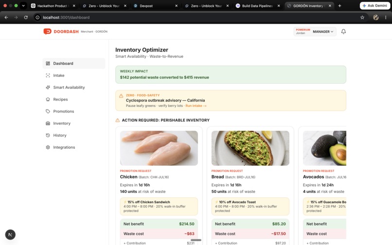The image size is (392, 245).
Task: Click the 50 units at risk text
Action: point(233,192)
